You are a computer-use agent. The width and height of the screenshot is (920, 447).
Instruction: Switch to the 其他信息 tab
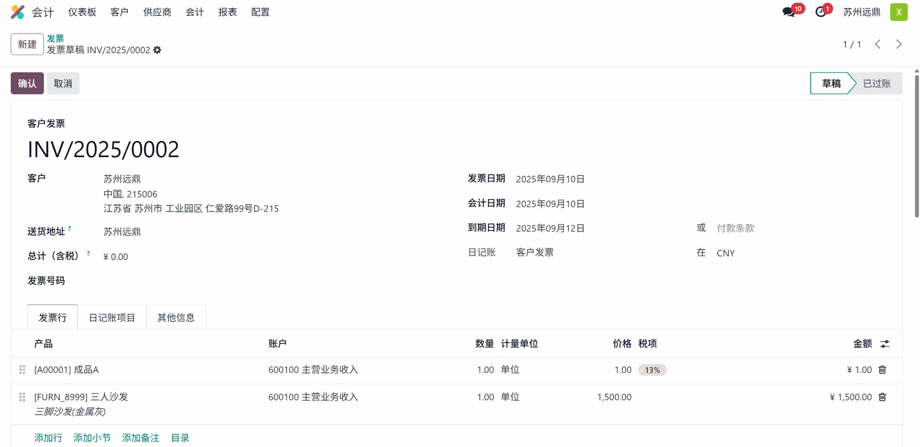coord(176,318)
